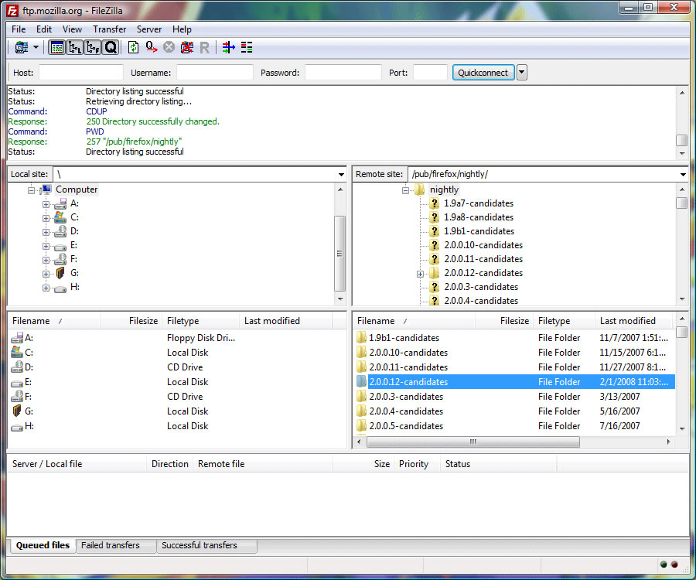Select 1.9a8-candidates in the remote tree
Screen dimensions: 696x580
(479, 217)
